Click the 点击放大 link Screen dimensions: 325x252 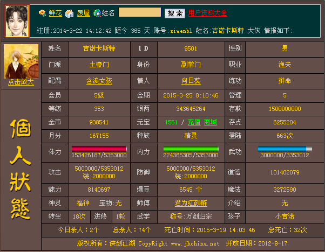pyautogui.click(x=21, y=82)
